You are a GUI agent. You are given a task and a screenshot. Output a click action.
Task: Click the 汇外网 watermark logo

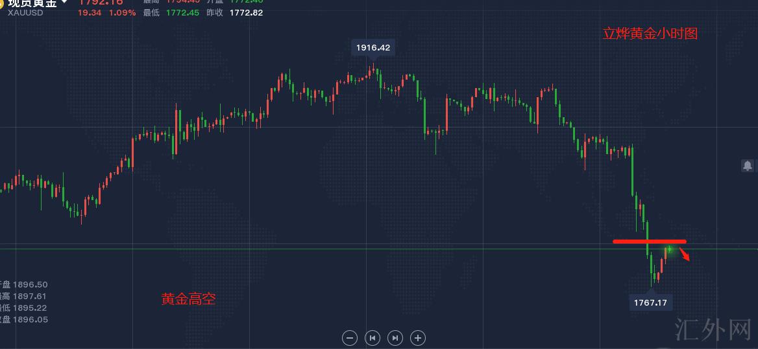pos(713,330)
